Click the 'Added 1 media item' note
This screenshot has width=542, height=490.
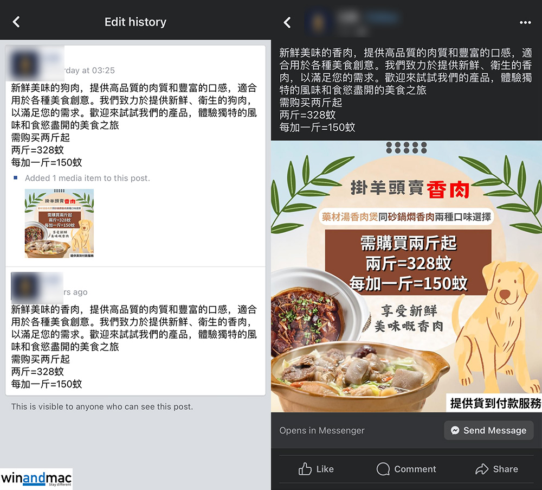[87, 178]
